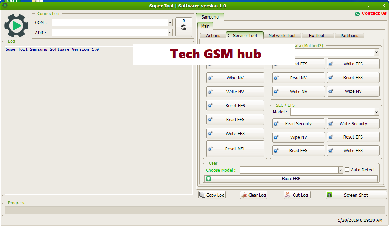This screenshot has height=226, width=389.
Task: Open the ADB device dropdown
Action: tap(170, 33)
